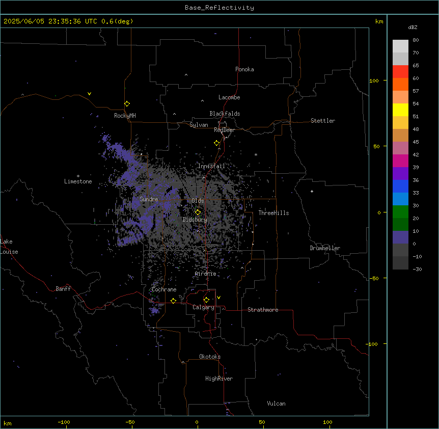The height and width of the screenshot is (429, 439).
Task: Click the Okotoks label
Action: [210, 357]
